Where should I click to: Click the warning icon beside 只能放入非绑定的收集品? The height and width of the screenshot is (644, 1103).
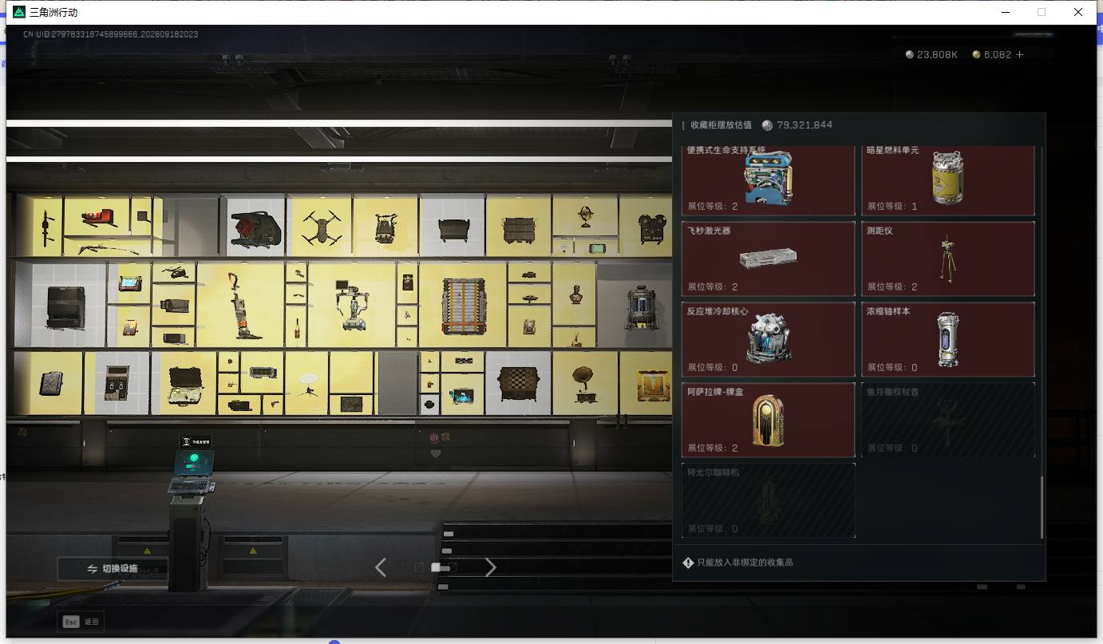(x=688, y=563)
